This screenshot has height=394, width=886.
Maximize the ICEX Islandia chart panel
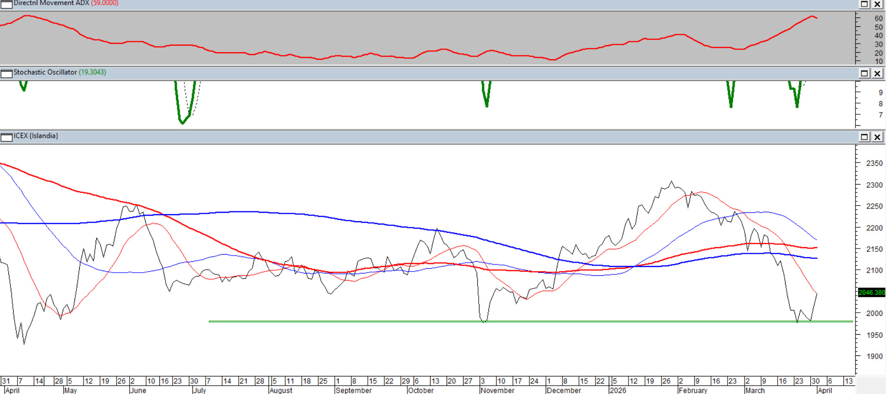coord(864,137)
